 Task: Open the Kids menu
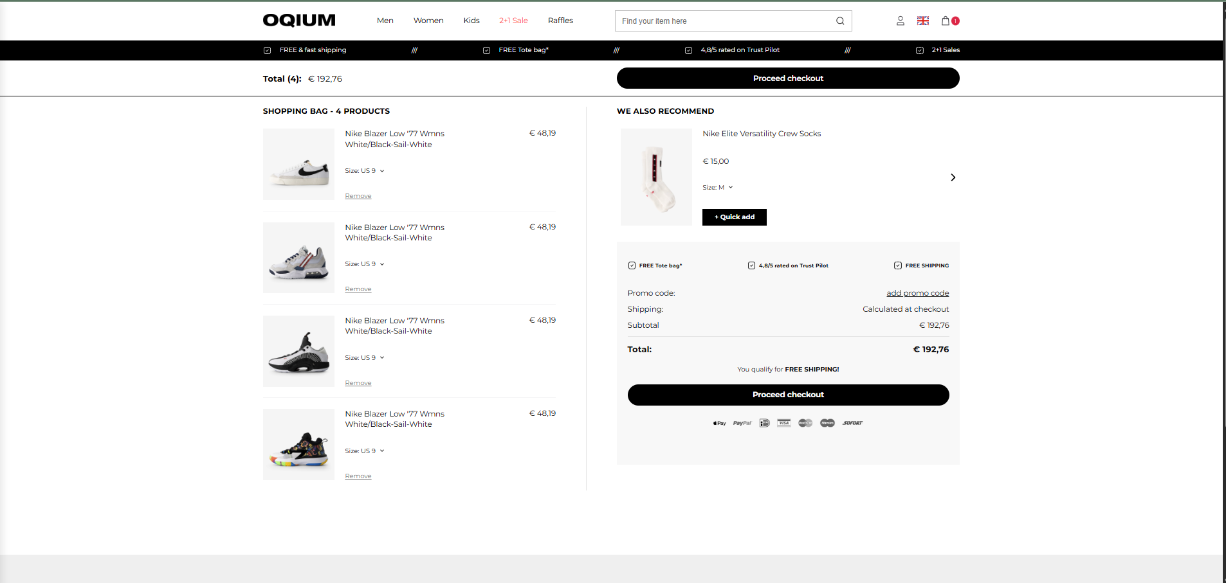[471, 21]
